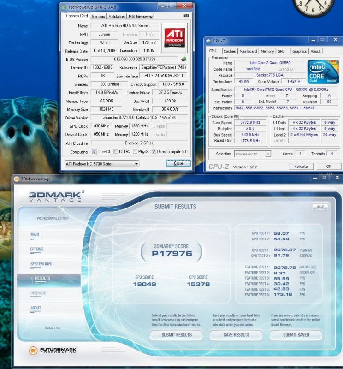Click the Rated FSB 1775.5 MHz value
The height and width of the screenshot is (369, 343).
coord(250,141)
